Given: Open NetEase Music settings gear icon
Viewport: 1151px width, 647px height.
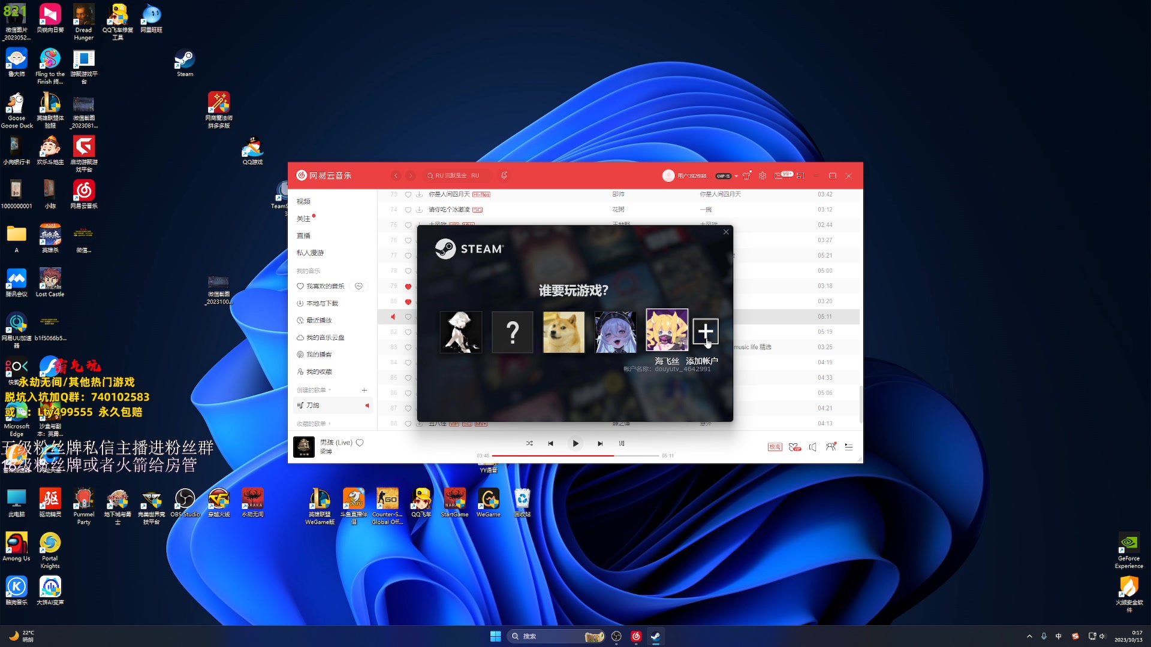Looking at the screenshot, I should 763,176.
